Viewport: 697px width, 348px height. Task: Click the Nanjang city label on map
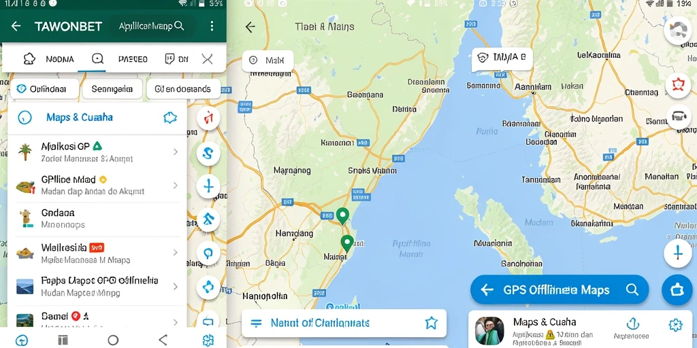coord(294,233)
